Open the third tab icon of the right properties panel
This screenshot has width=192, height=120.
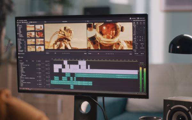pyautogui.click(x=141, y=23)
